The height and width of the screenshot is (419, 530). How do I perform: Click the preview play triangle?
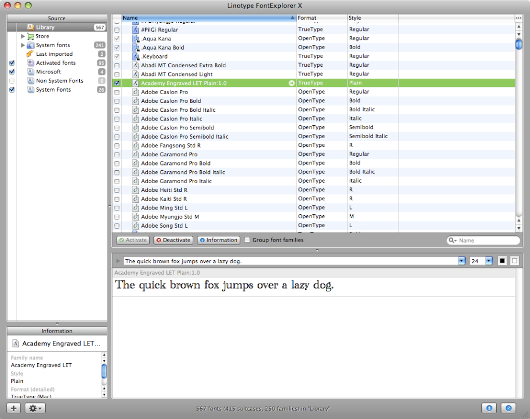pyautogui.click(x=118, y=261)
